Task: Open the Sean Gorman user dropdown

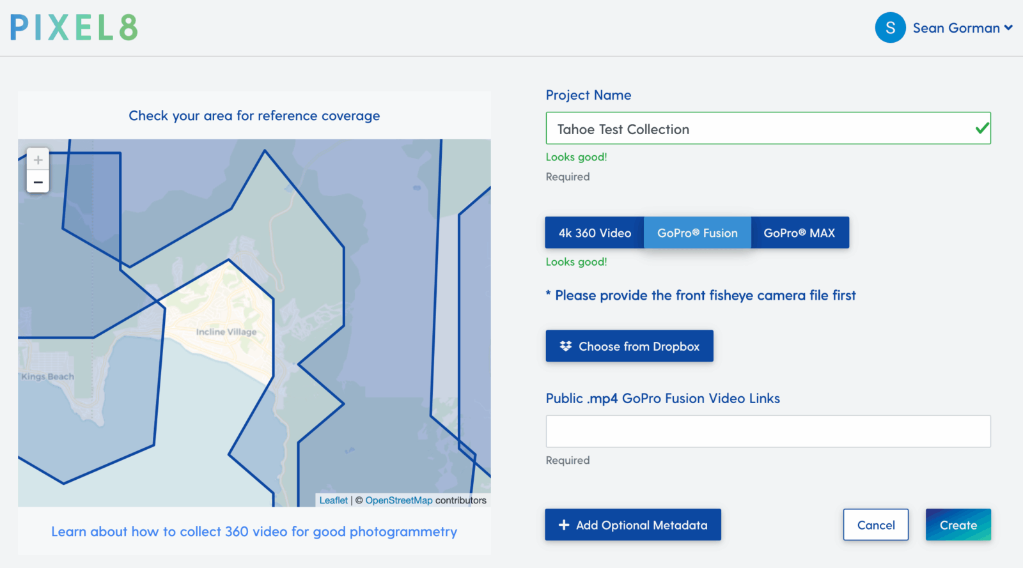Action: coord(962,28)
